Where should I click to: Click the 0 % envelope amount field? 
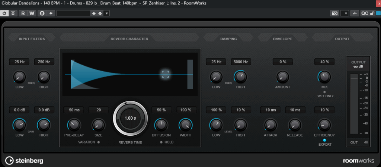pos(283,62)
